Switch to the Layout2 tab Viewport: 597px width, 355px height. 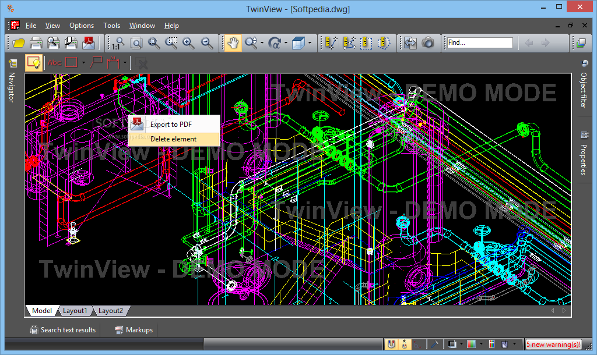(x=111, y=311)
